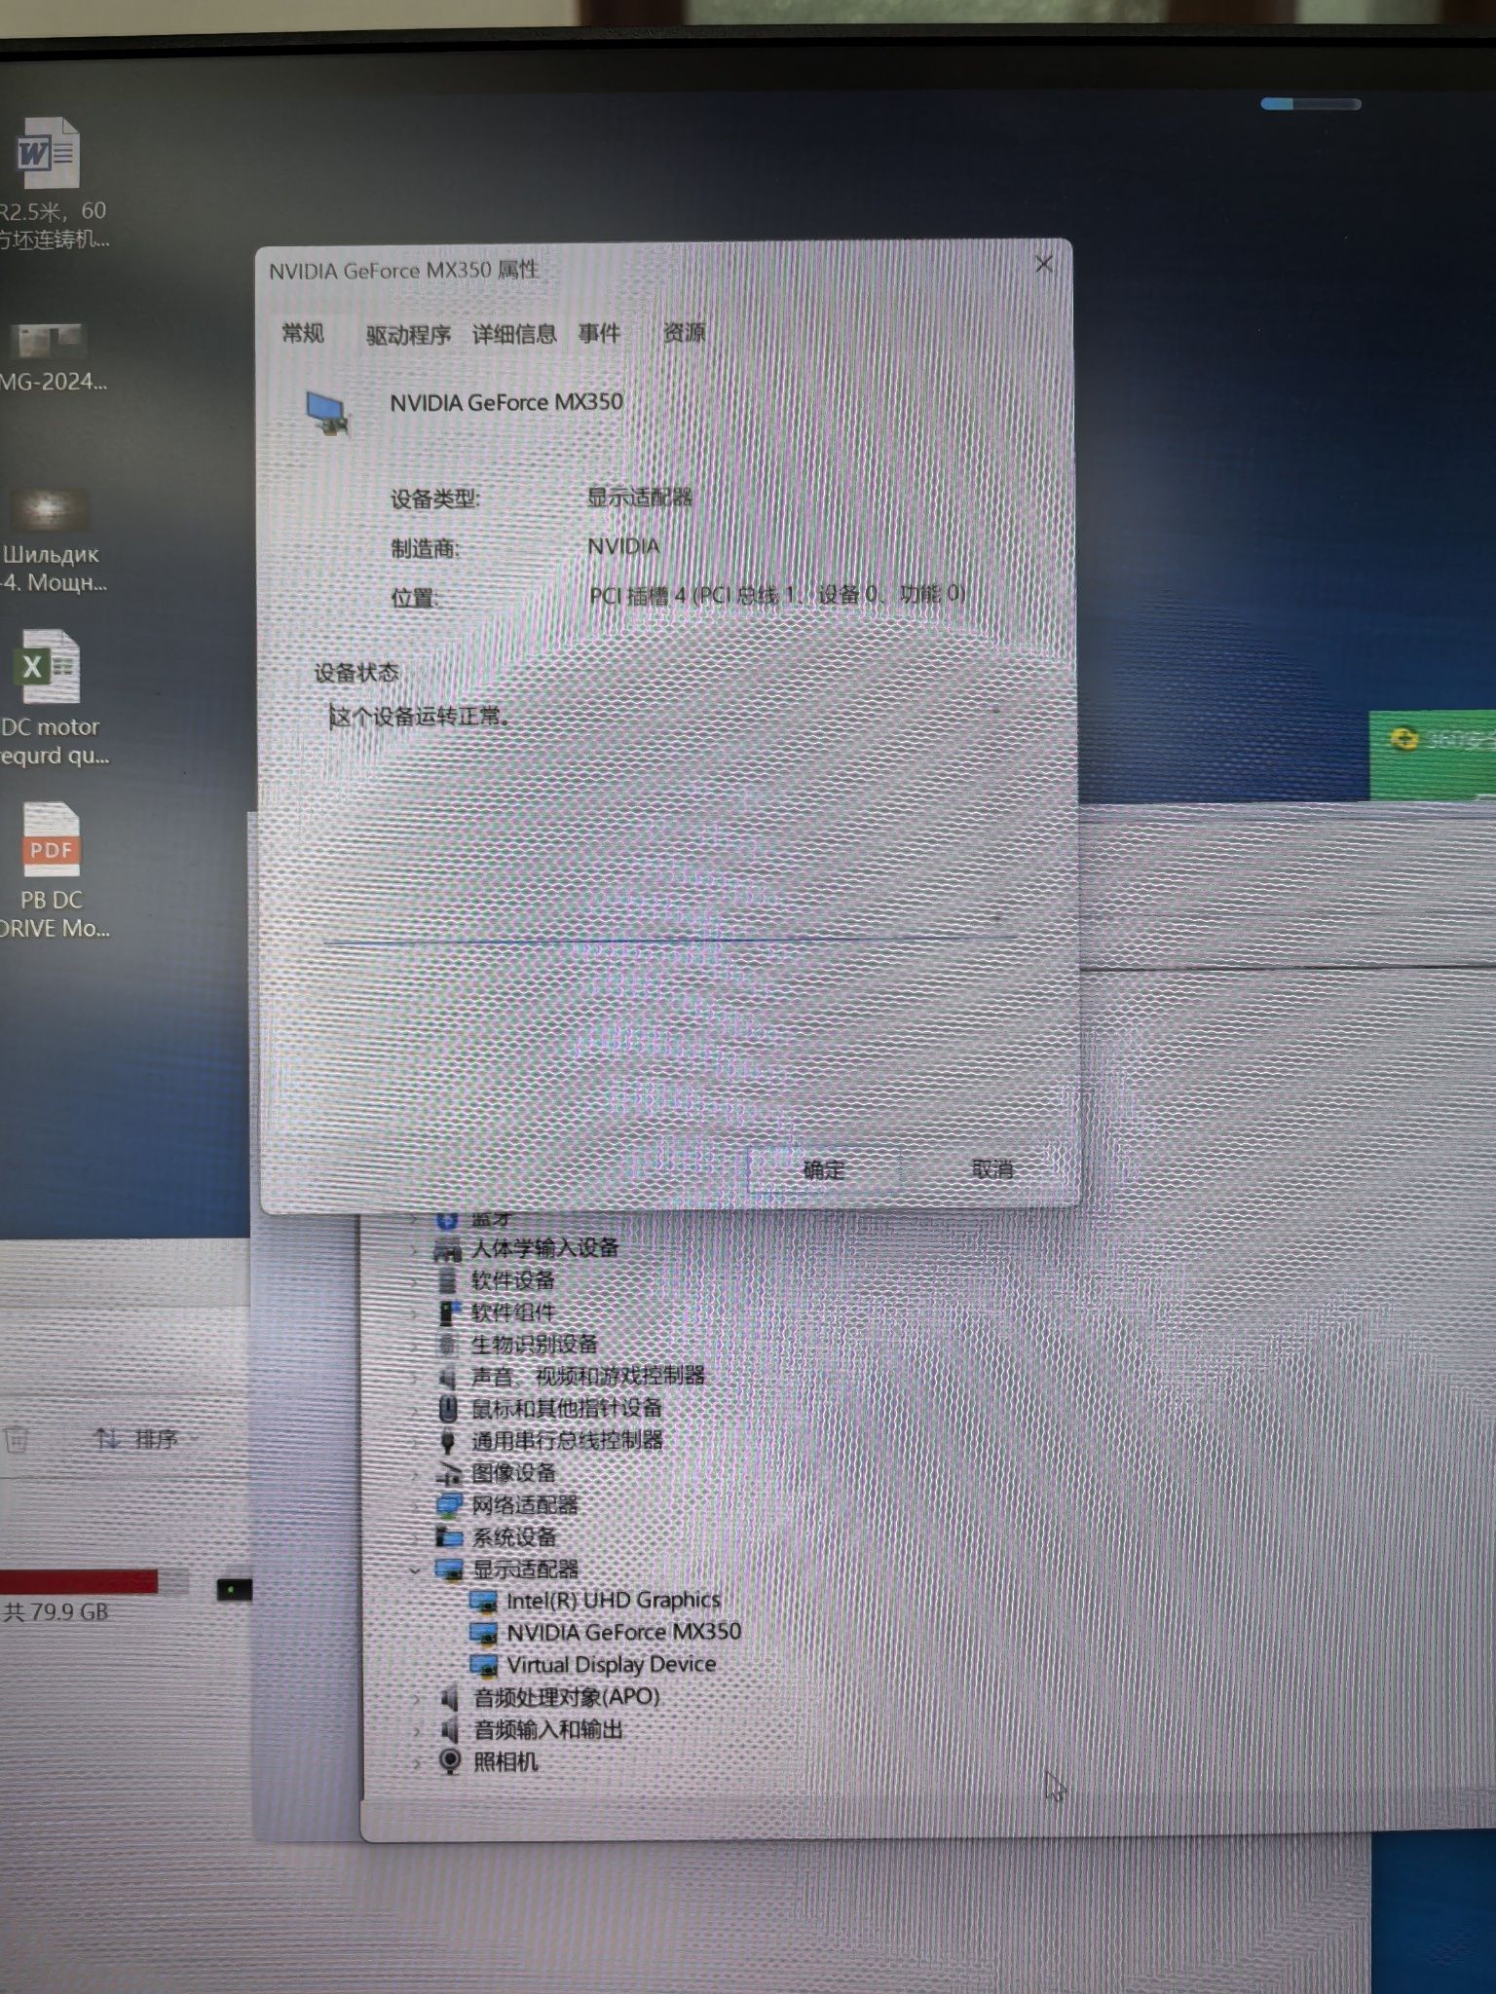Open the PB DC DRIVE PDF icon
The height and width of the screenshot is (1994, 1496).
click(51, 839)
